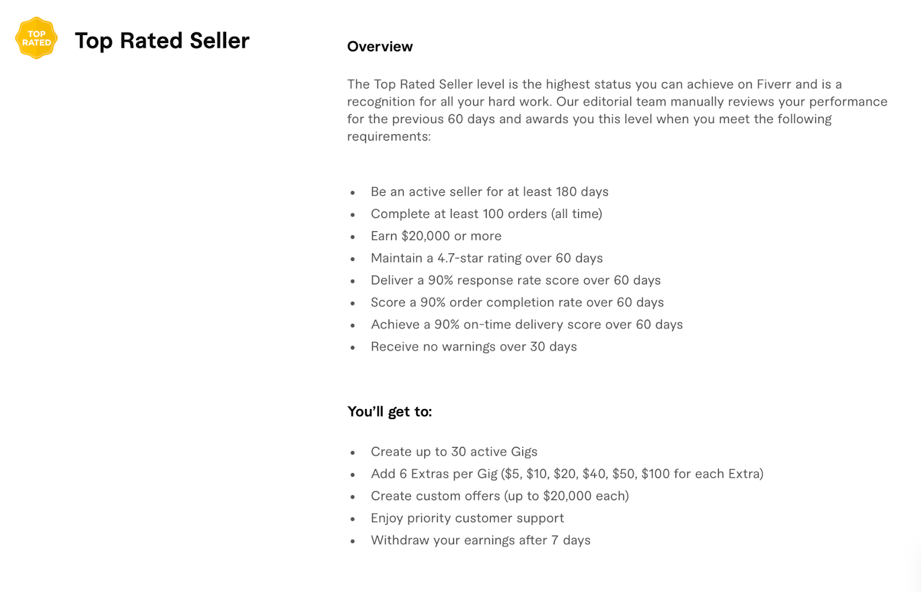Select "Be an active seller for at least 180 days"
This screenshot has width=921, height=592.
[489, 192]
